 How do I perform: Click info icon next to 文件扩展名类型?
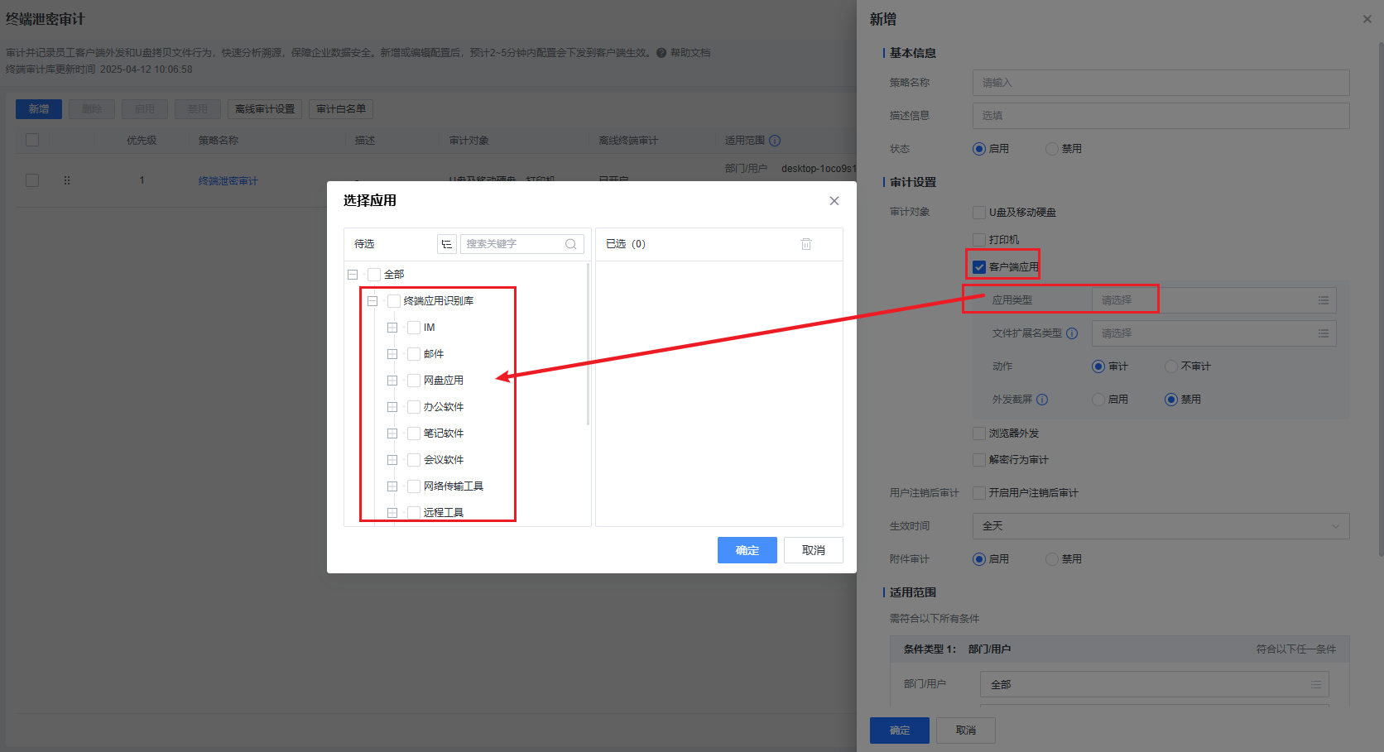coord(1072,333)
